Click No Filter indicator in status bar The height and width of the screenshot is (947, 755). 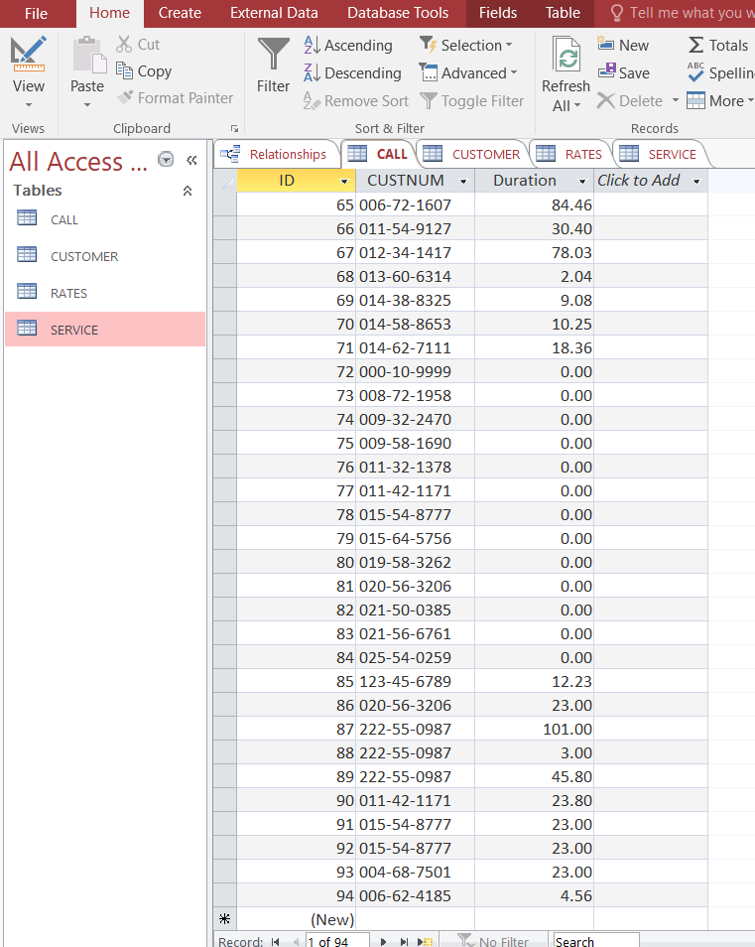(x=492, y=941)
